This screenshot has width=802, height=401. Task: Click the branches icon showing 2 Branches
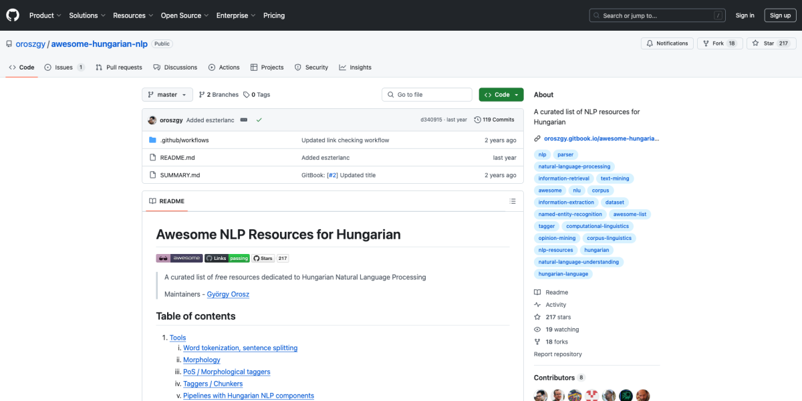point(200,94)
